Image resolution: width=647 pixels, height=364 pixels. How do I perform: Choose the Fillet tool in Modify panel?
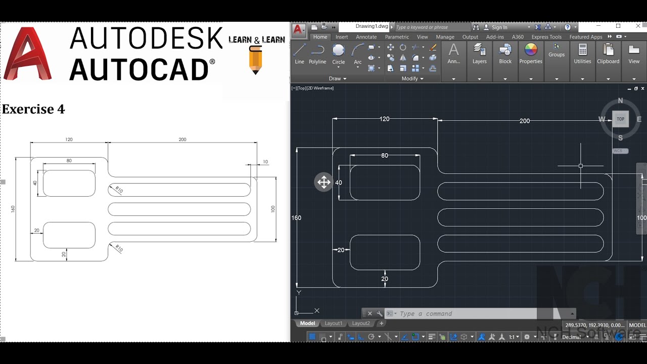[x=415, y=58]
